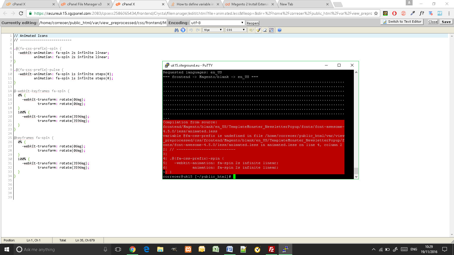Click the editor help question mark icon
Image resolution: width=454 pixels, height=255 pixels.
coord(279,30)
